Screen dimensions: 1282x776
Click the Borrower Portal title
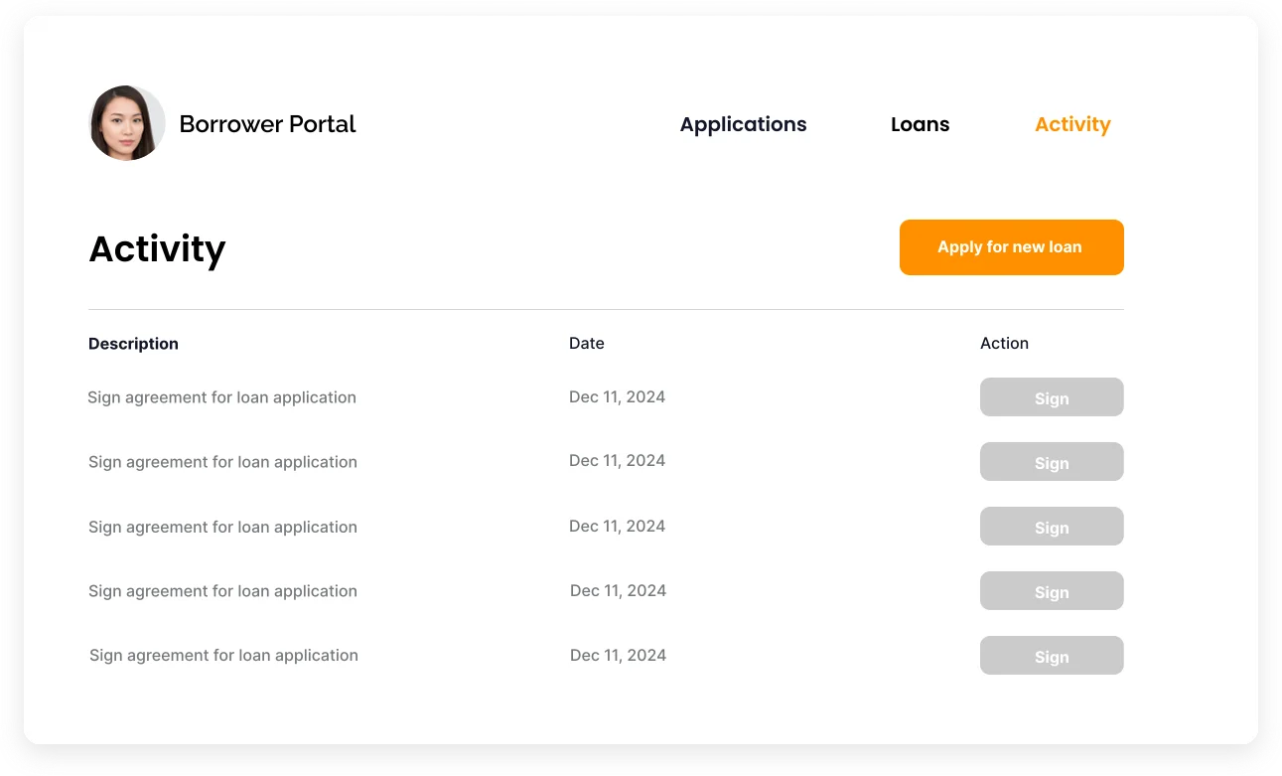point(267,124)
